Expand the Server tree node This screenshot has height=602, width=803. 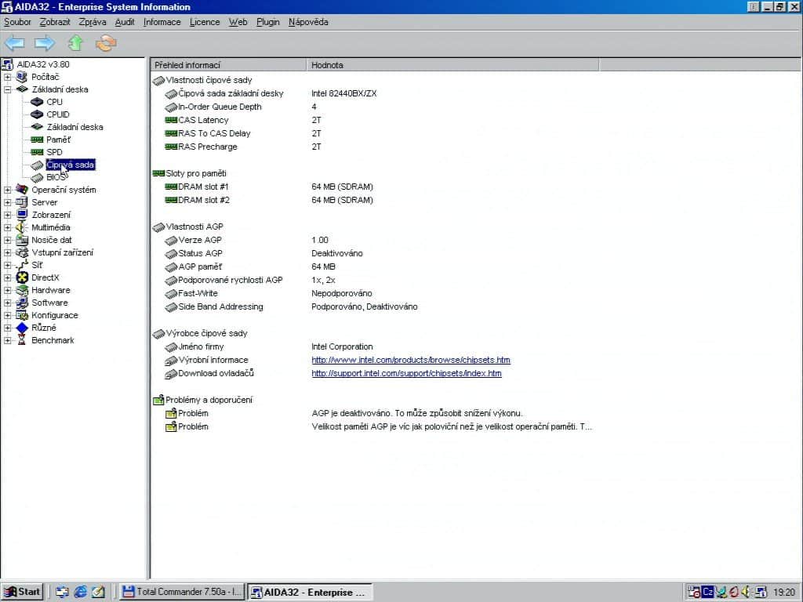[x=7, y=202]
